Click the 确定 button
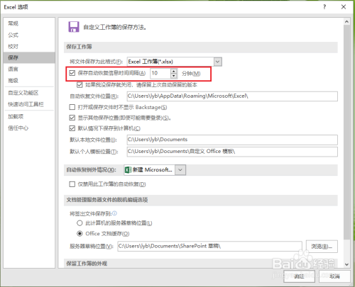The image size is (355, 287). [x=299, y=276]
